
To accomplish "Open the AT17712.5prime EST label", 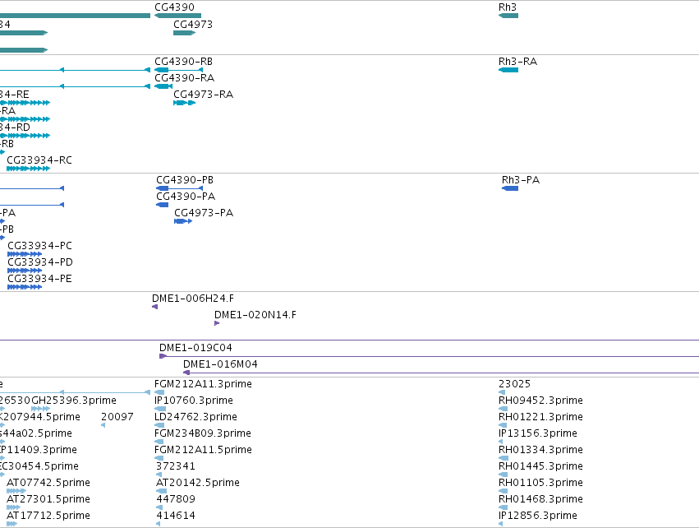I will pos(48,516).
